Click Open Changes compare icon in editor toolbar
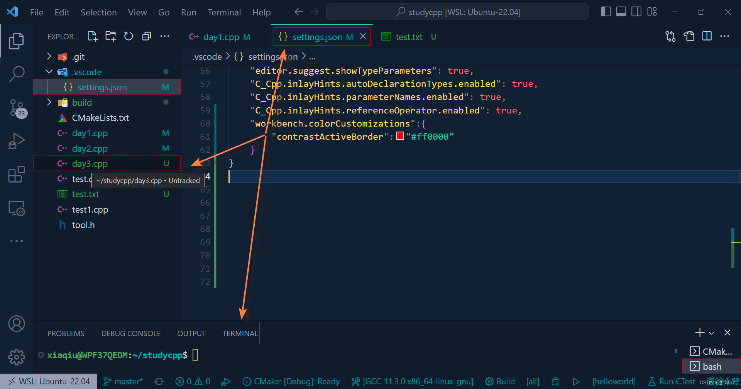The height and width of the screenshot is (389, 741). (x=670, y=36)
